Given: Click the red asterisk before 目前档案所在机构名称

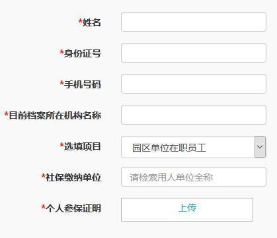Looking at the screenshot, I should tap(7, 114).
